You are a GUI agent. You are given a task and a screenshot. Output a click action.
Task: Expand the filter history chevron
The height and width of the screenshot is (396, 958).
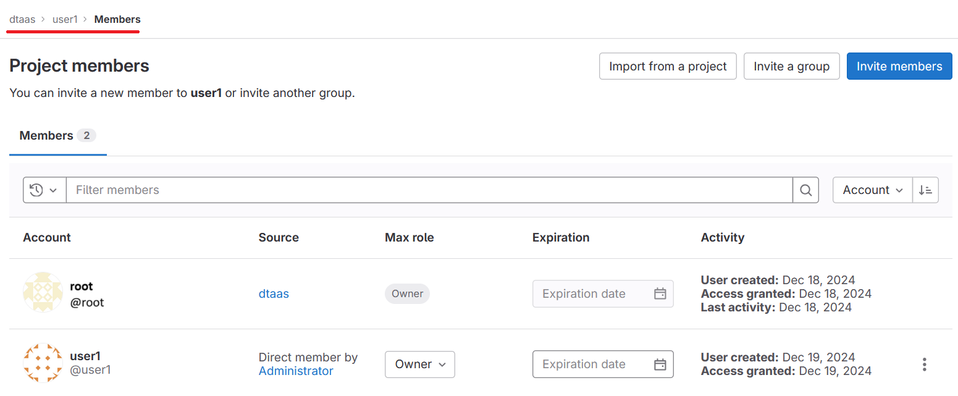coord(53,190)
